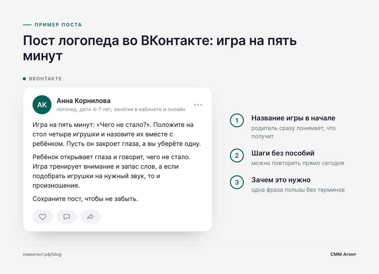Click the paragraph starting Игра на пять минут
Viewport: 379px width, 274px height.
pyautogui.click(x=117, y=134)
